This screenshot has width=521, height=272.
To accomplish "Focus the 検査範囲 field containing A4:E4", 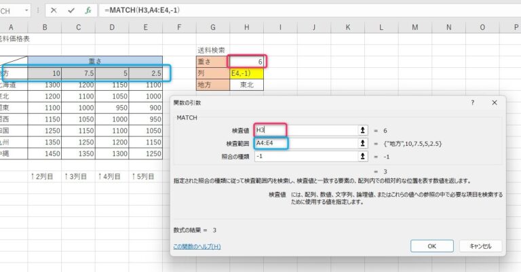I will click(306, 143).
